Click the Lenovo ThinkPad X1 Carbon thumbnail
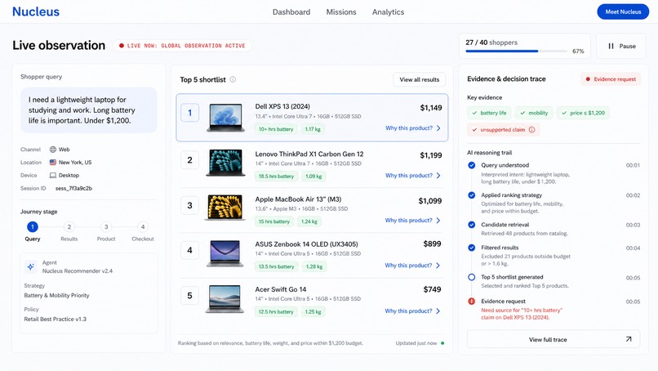The width and height of the screenshot is (658, 371). point(225,163)
